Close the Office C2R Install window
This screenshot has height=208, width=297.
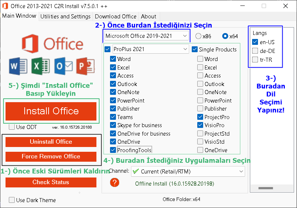[286, 6]
